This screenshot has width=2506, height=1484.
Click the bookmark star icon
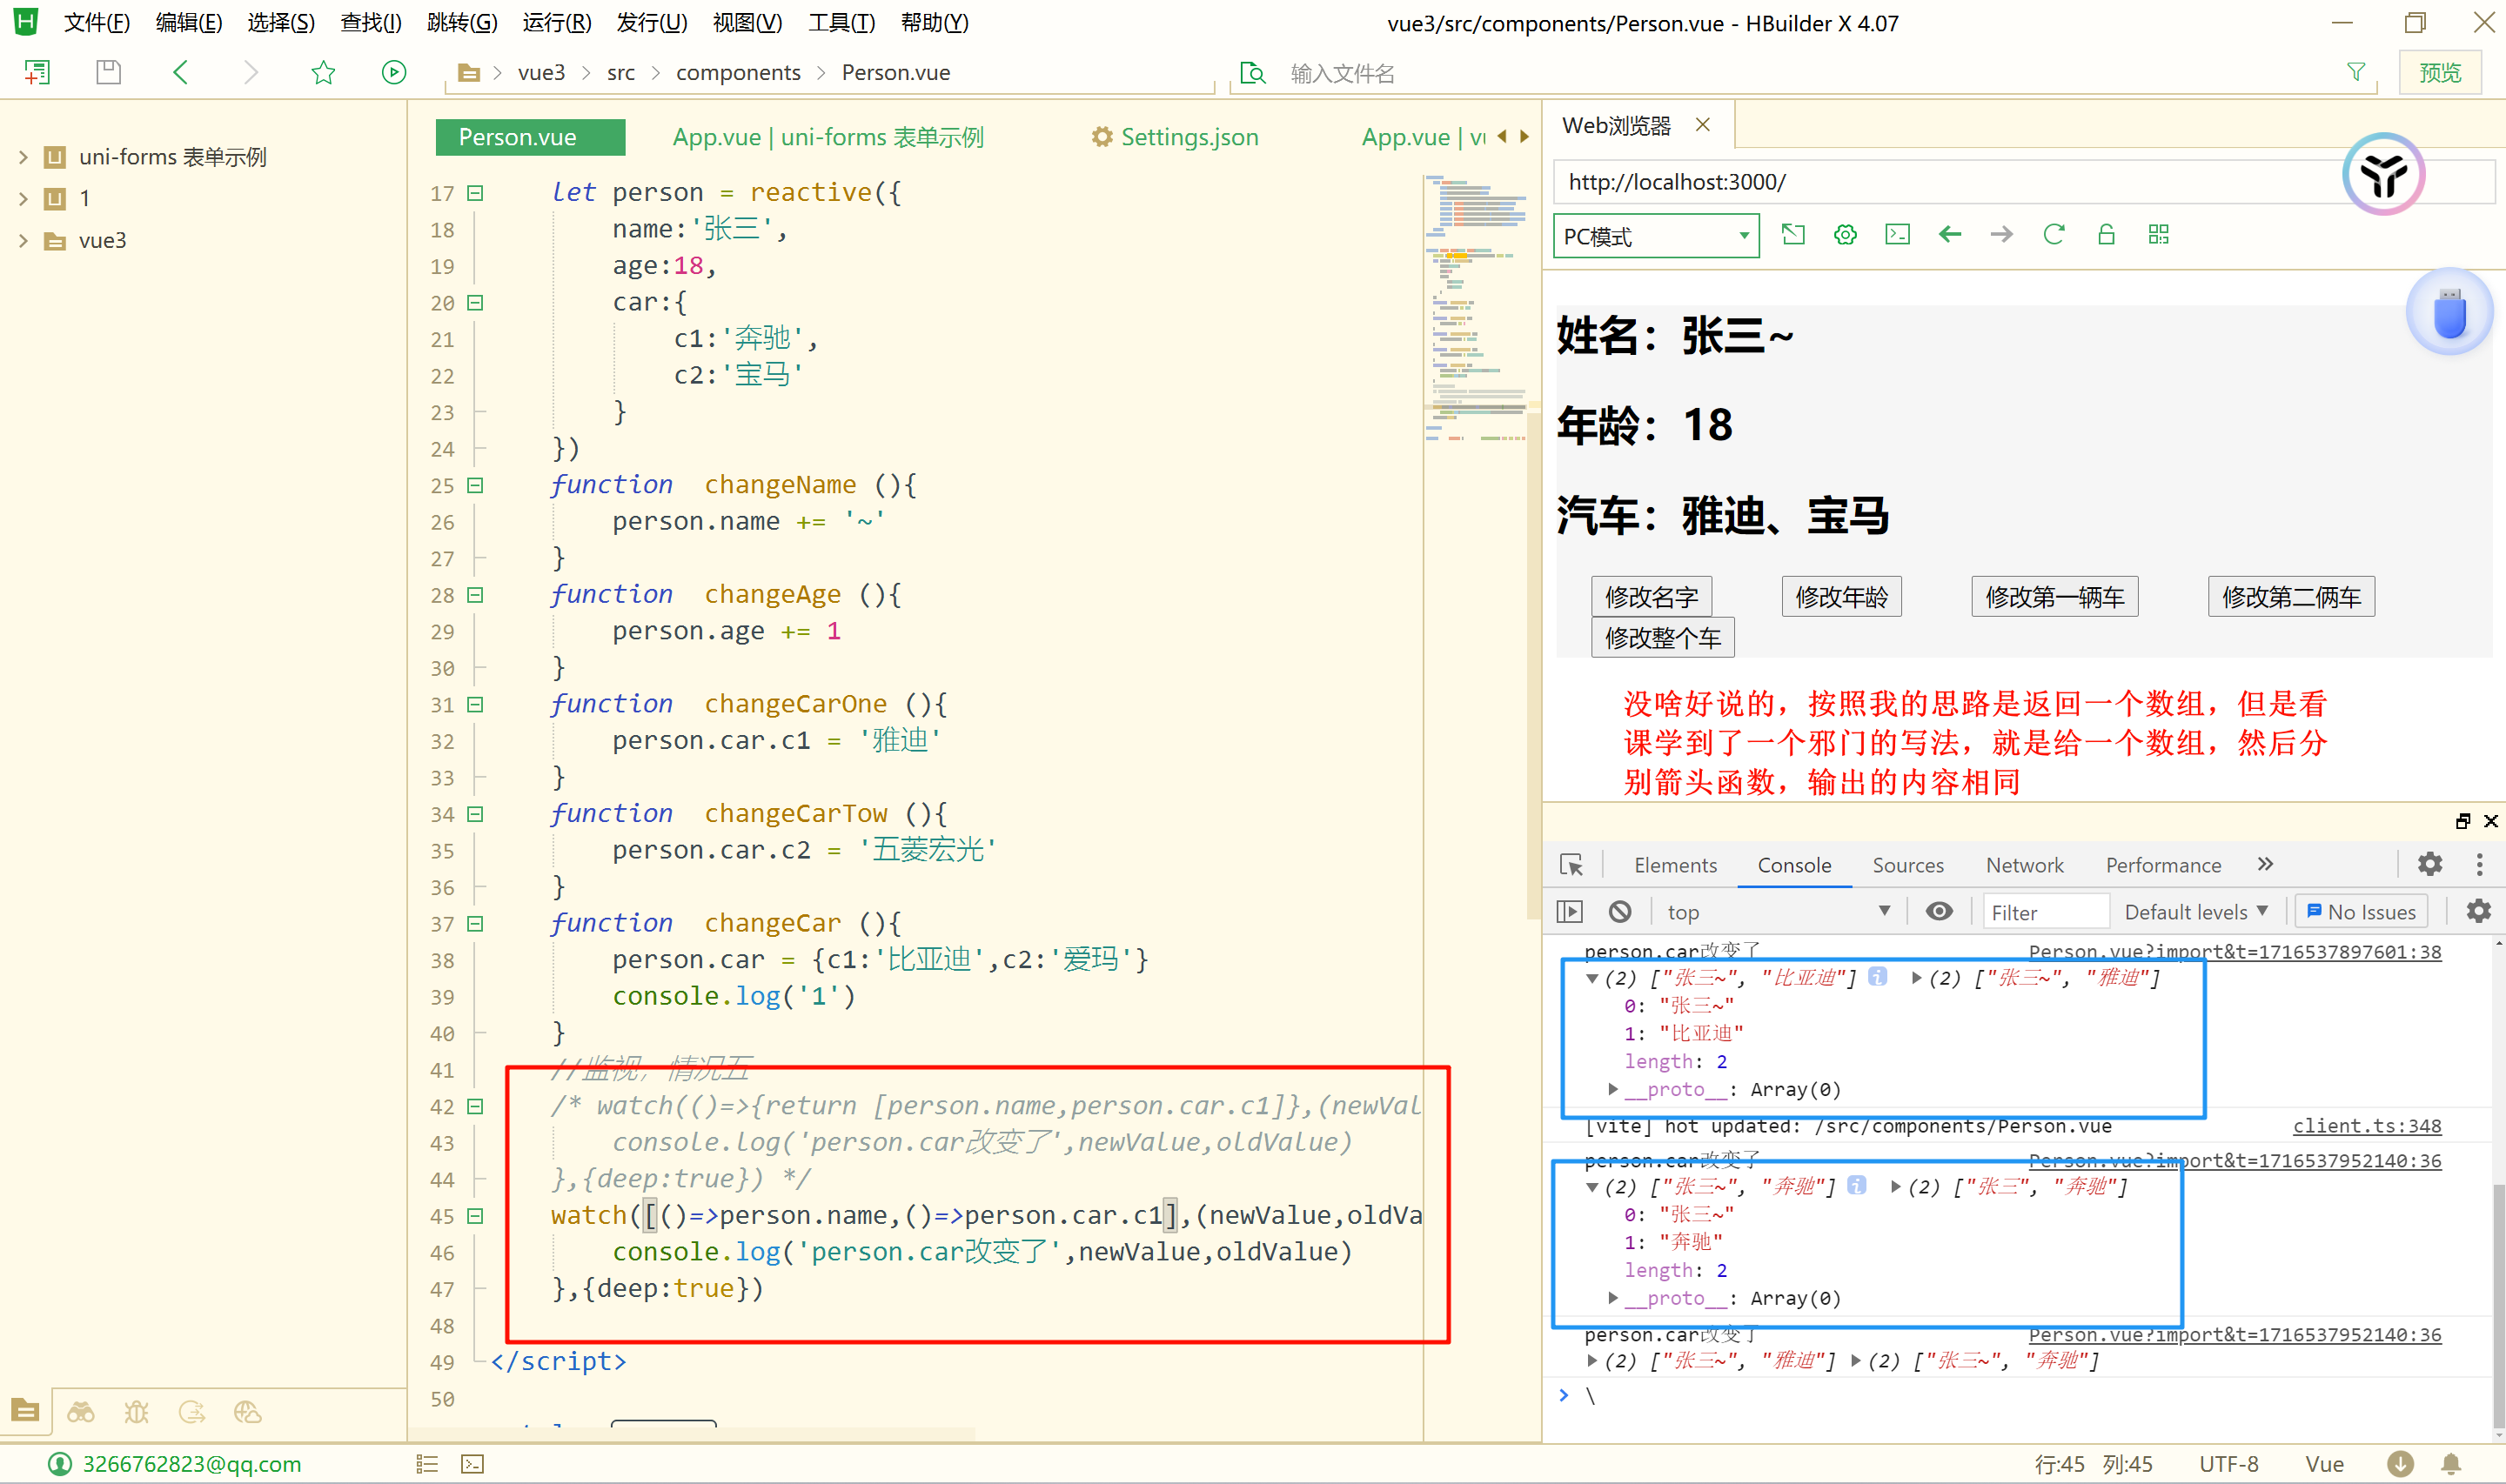coord(323,72)
